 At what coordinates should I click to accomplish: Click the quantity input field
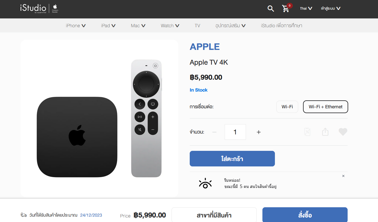(x=235, y=132)
